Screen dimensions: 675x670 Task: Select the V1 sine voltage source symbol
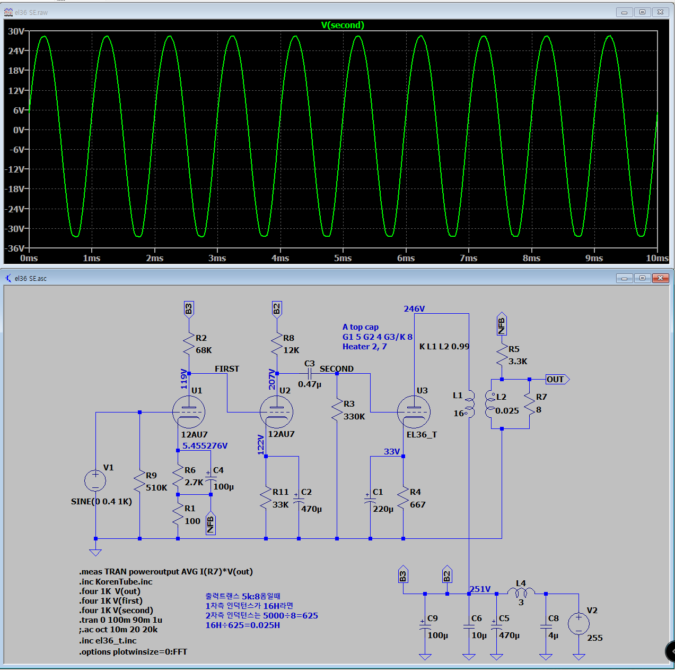click(95, 480)
